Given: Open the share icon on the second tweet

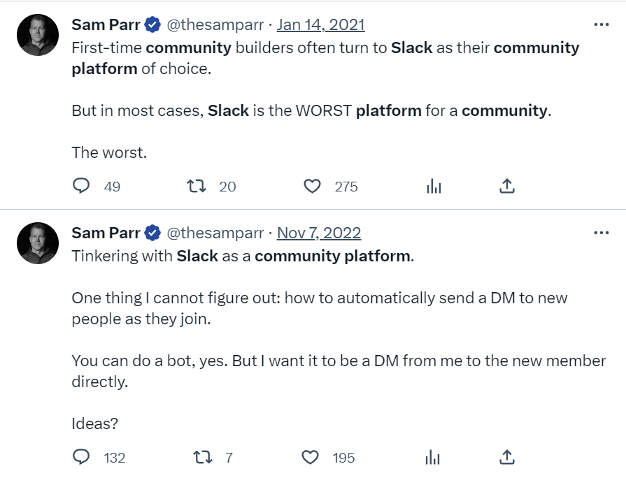Looking at the screenshot, I should (x=507, y=456).
